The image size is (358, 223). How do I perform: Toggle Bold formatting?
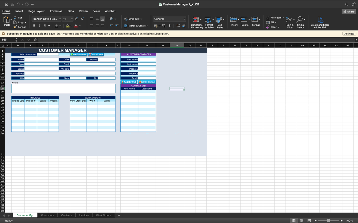click(34, 26)
